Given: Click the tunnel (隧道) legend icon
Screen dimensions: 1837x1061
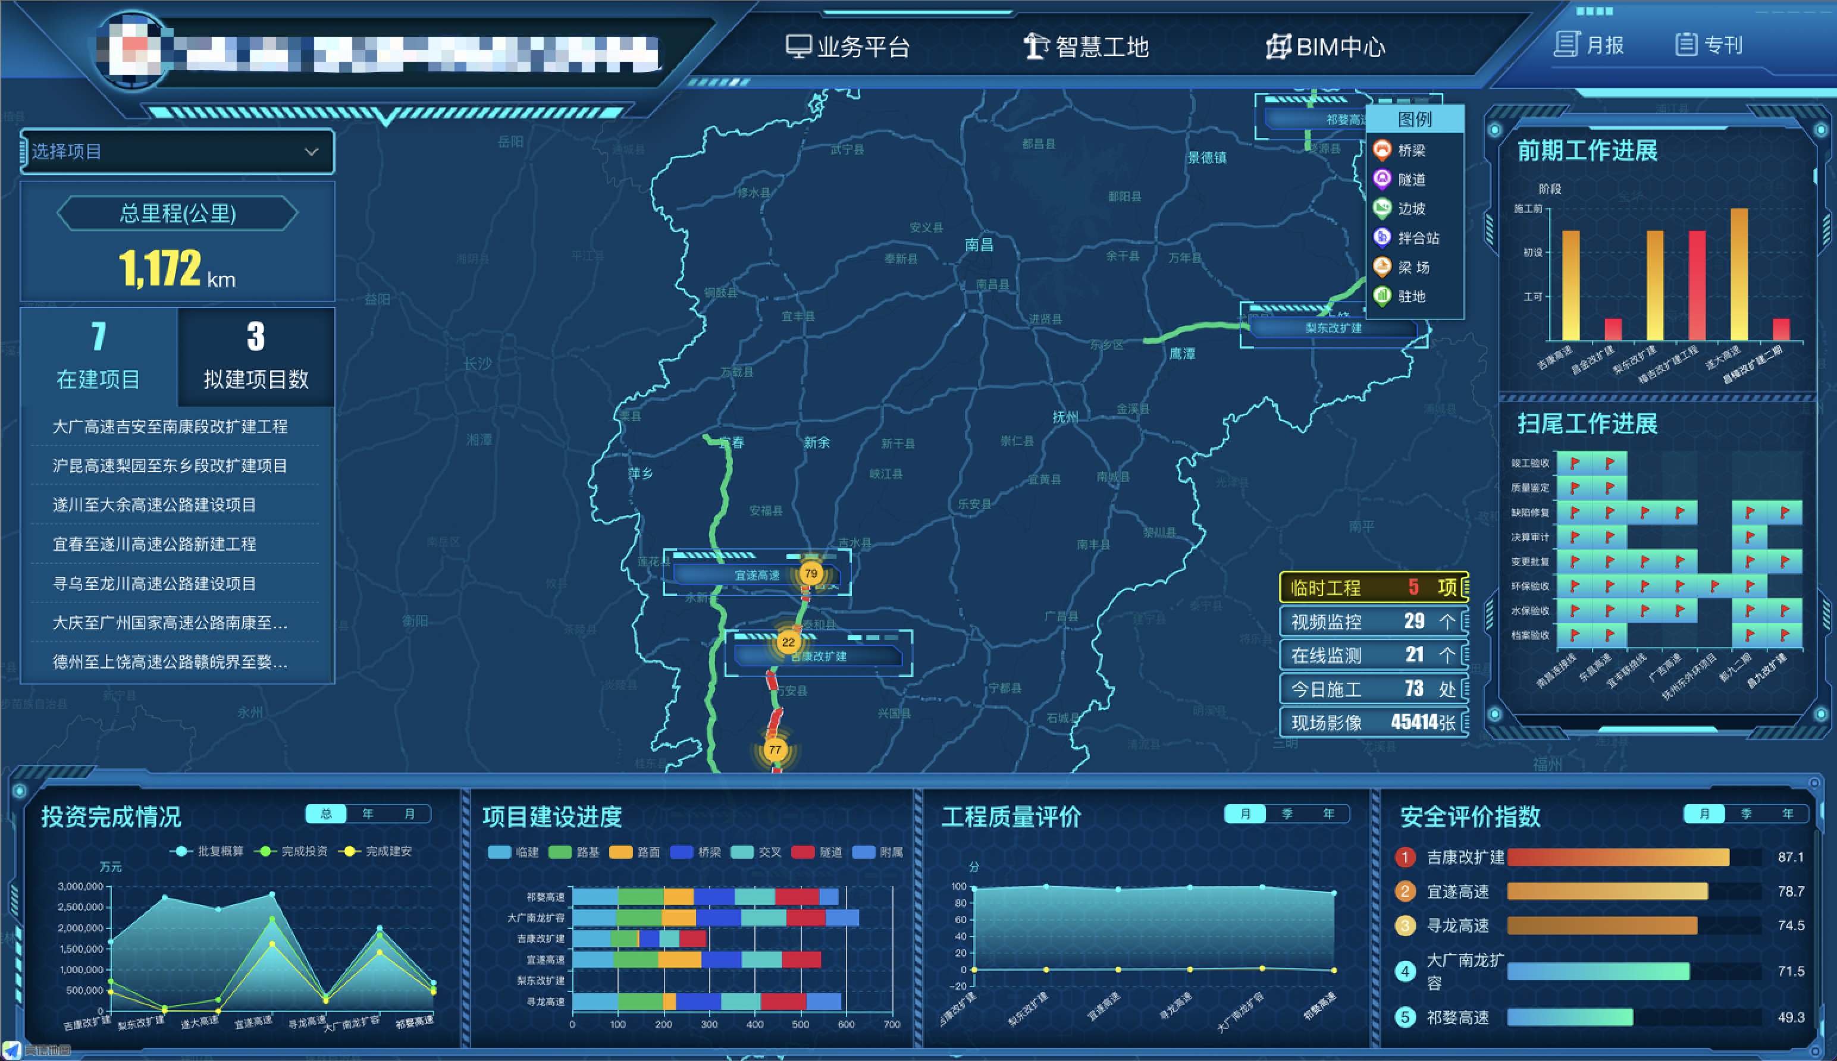Looking at the screenshot, I should (1381, 178).
